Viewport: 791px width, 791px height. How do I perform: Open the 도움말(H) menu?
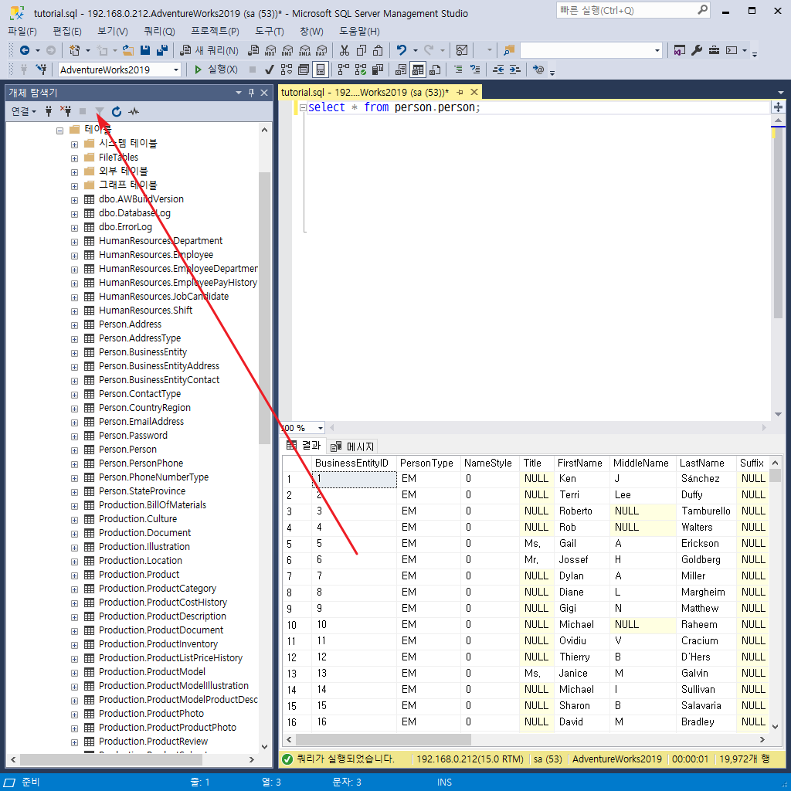point(359,31)
